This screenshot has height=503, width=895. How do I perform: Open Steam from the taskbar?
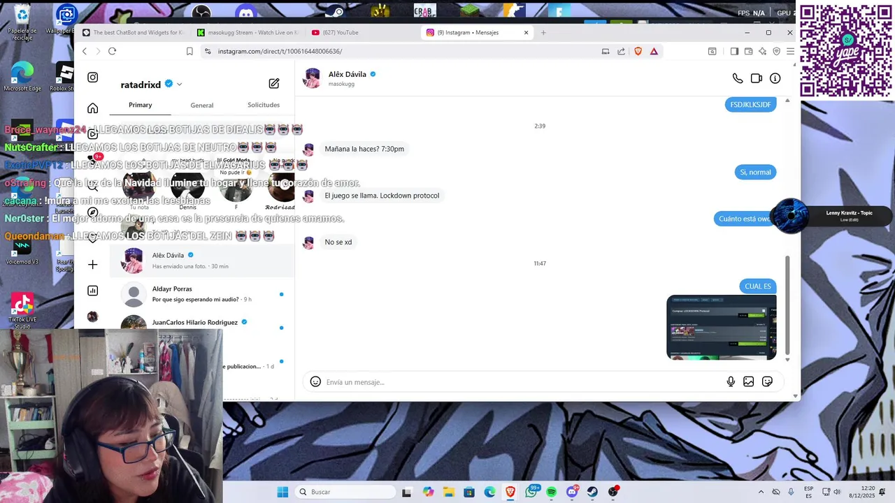click(592, 492)
